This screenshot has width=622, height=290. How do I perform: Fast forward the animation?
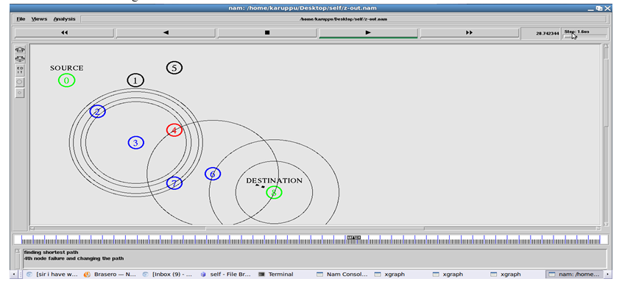[x=470, y=33]
